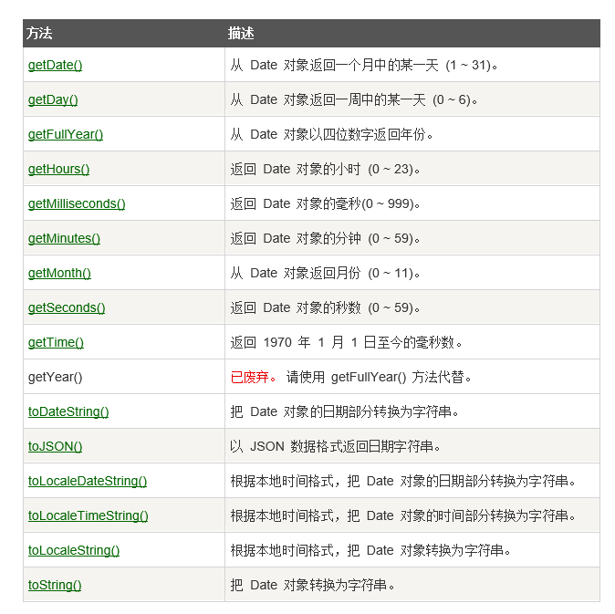Screen dimensions: 615x614
Task: Open the getSeconds() method link
Action: tap(67, 307)
